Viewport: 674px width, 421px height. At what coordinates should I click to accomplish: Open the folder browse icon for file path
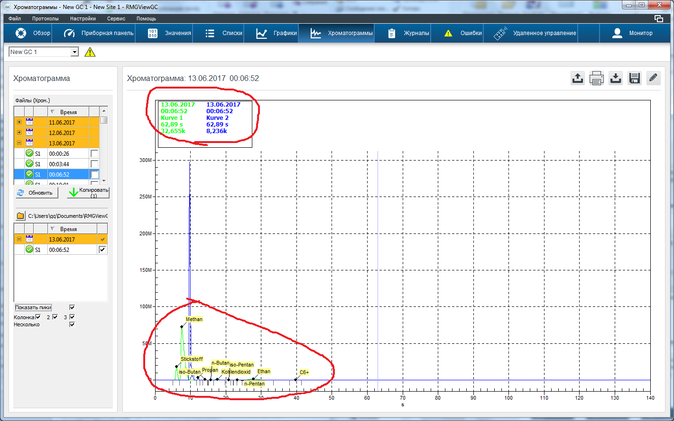pyautogui.click(x=20, y=216)
